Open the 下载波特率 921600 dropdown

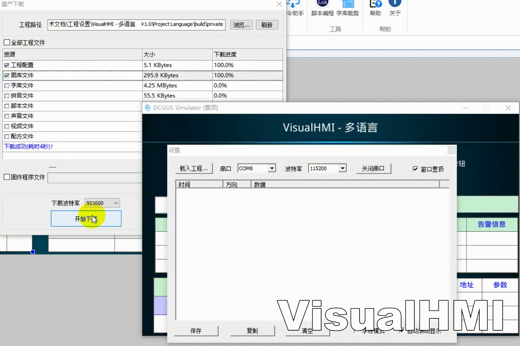coord(116,203)
